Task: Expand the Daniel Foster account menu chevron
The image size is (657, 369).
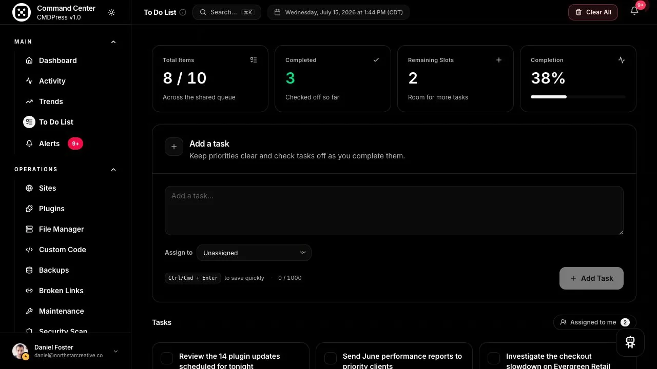Action: coord(115,351)
